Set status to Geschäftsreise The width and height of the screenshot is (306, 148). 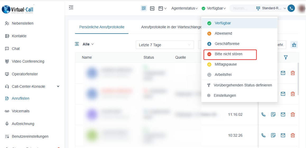point(239,44)
